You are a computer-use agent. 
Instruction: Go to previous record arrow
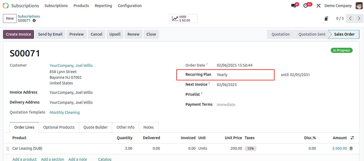pyautogui.click(x=350, y=18)
